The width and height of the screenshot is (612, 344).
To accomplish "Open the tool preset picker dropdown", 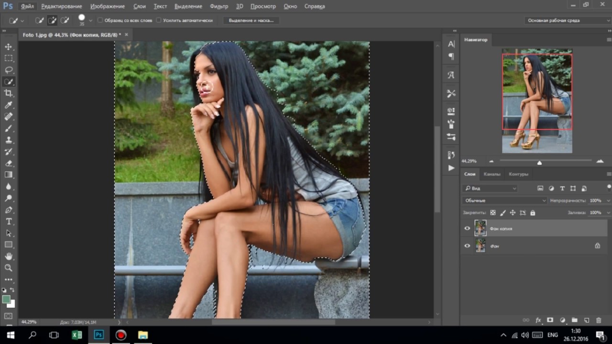I will 22,21.
